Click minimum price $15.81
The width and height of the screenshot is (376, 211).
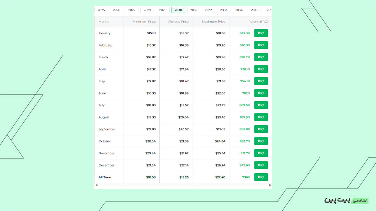click(151, 33)
